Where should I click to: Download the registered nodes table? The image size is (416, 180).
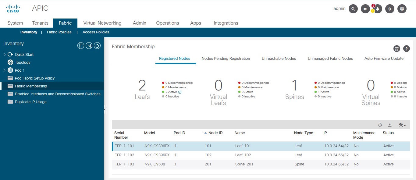(389, 125)
